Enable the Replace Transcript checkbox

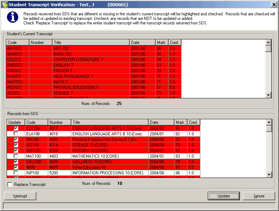pyautogui.click(x=10, y=184)
